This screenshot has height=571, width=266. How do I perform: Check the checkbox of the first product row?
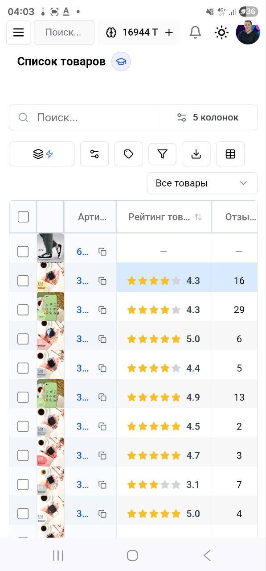pyautogui.click(x=23, y=251)
